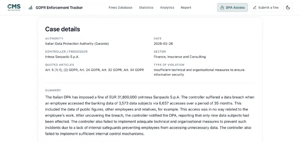Open the Fines Database menu item
300x142 pixels.
[121, 7]
